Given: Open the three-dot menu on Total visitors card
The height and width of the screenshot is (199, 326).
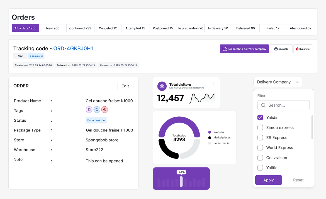Looking at the screenshot, I should point(214,83).
